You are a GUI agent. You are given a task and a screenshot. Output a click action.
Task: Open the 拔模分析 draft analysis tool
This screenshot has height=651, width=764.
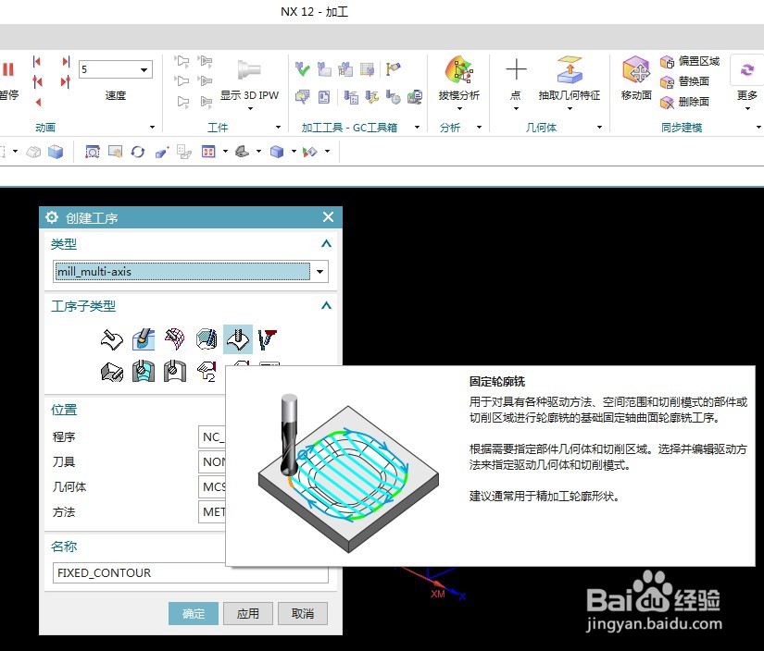pos(459,79)
